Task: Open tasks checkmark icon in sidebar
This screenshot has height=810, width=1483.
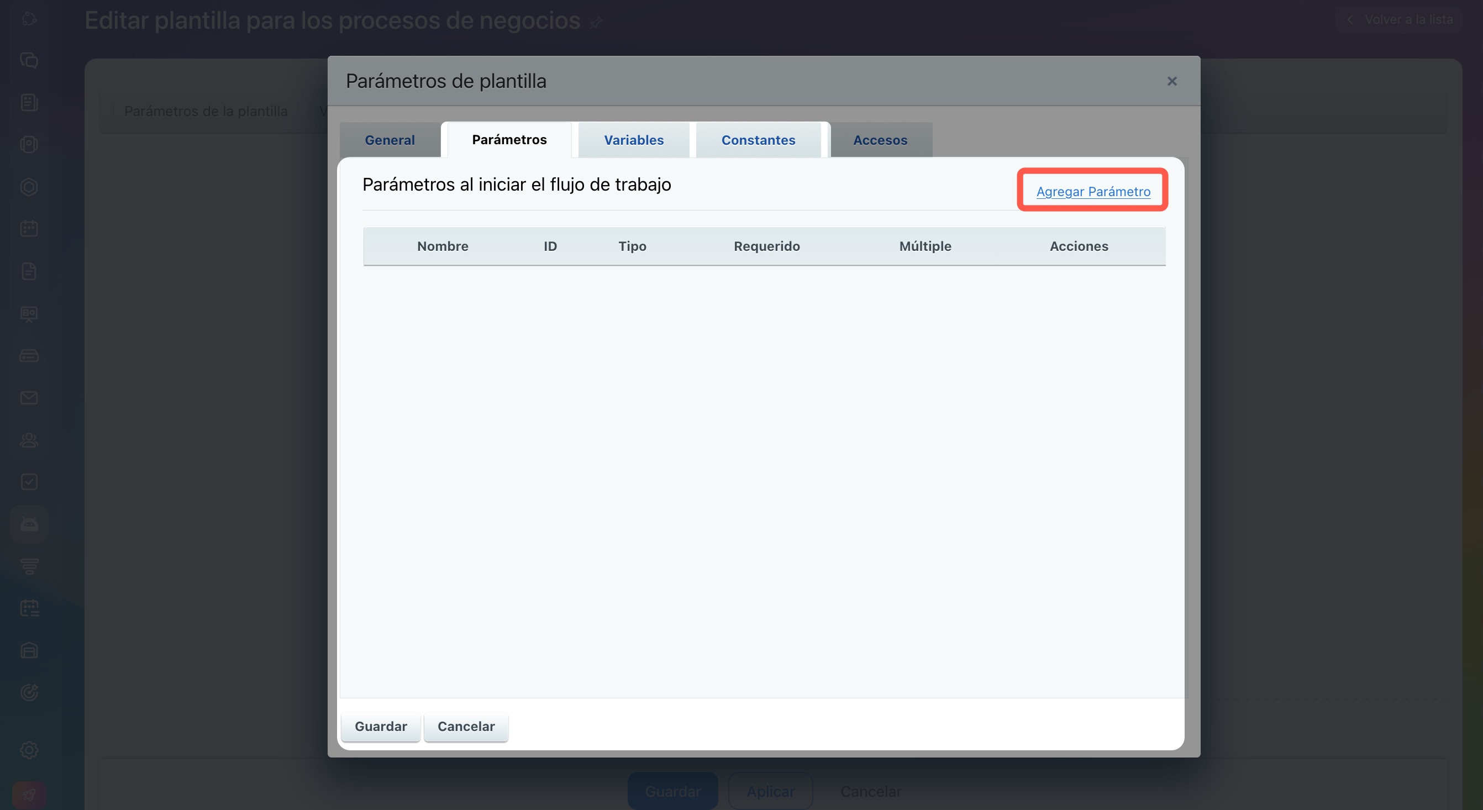Action: [29, 482]
